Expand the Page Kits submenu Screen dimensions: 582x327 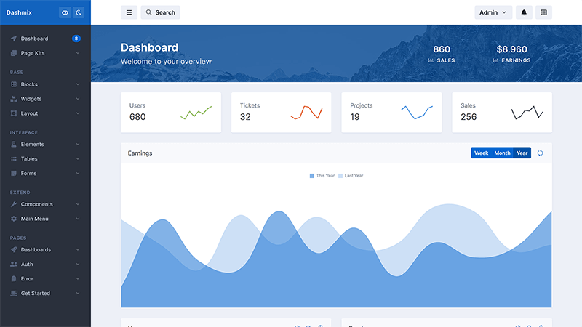coord(45,53)
